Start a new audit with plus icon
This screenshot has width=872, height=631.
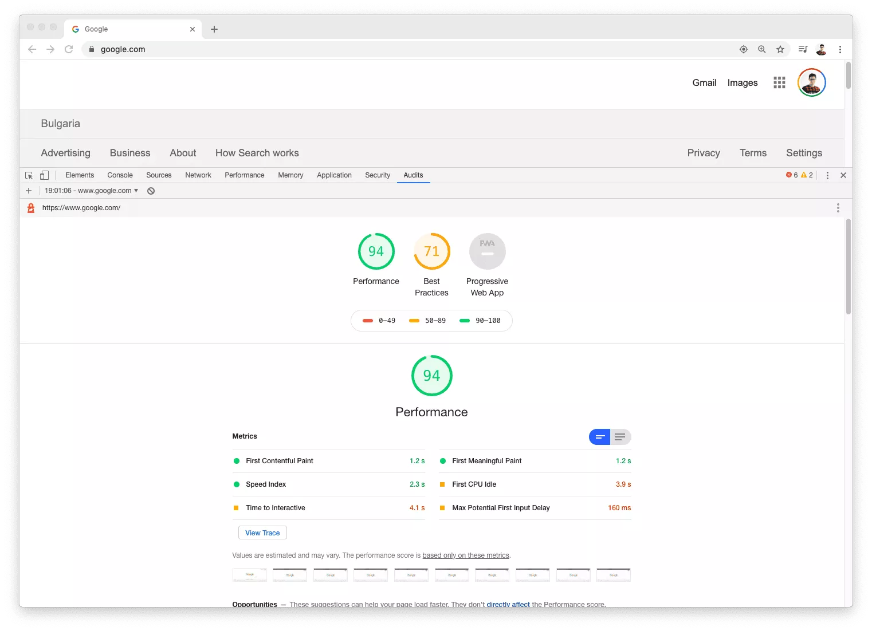(x=29, y=191)
